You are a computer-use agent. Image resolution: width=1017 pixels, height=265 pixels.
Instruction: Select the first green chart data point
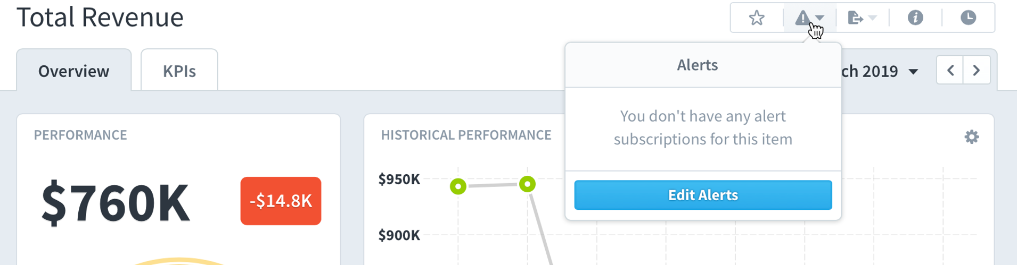[x=458, y=186]
